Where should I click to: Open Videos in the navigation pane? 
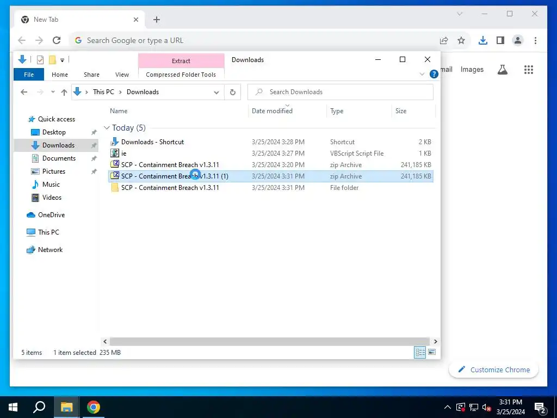[52, 197]
